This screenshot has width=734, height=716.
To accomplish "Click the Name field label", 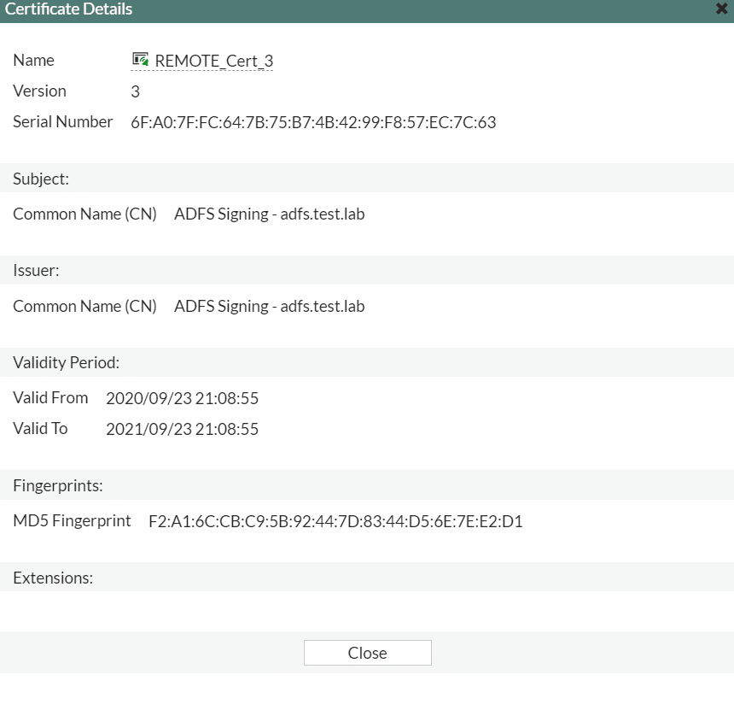I will 33,61.
